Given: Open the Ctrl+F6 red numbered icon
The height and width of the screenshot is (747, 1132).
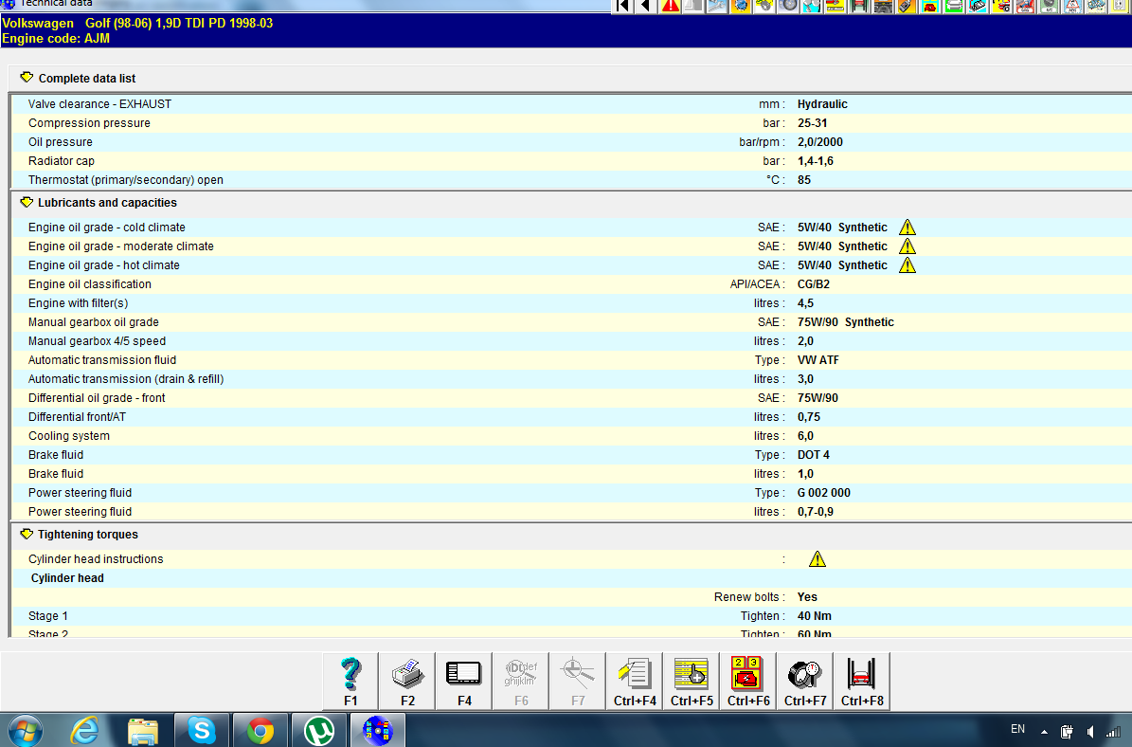Looking at the screenshot, I should click(748, 681).
